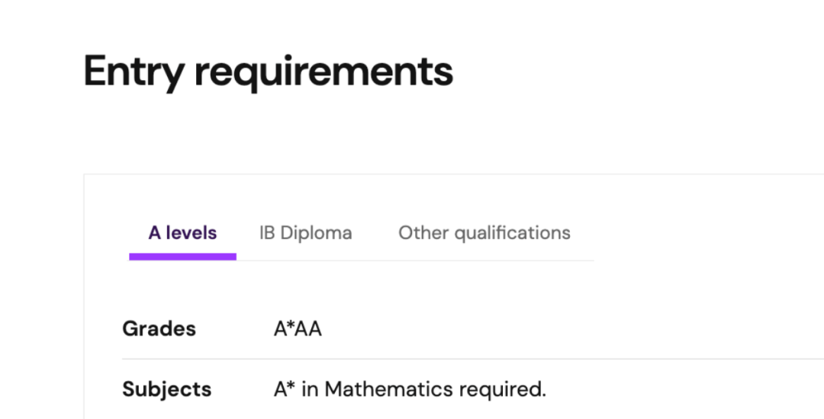Click the word "Entry" in the heading
This screenshot has height=419, width=824.
(x=134, y=72)
